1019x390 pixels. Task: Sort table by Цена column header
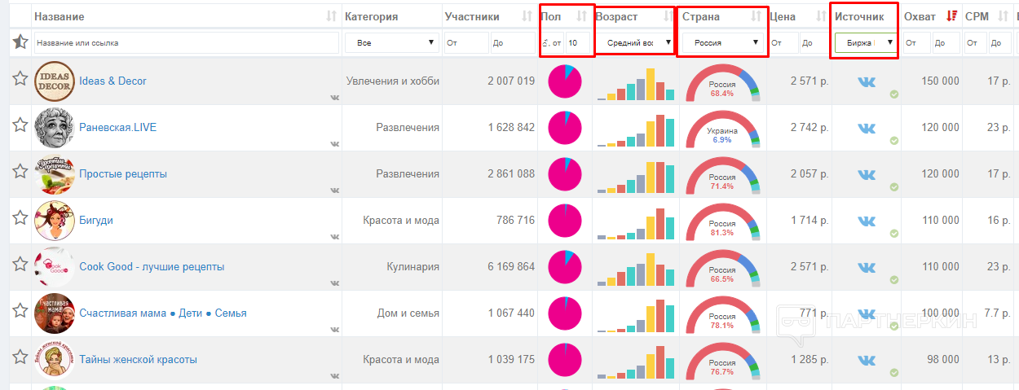[783, 16]
